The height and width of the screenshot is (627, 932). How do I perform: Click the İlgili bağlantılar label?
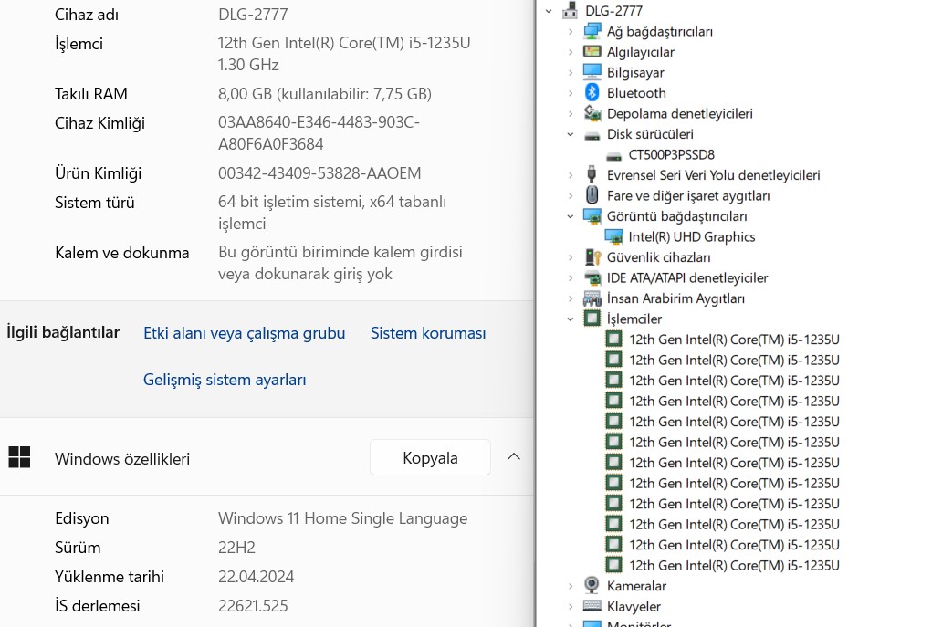[x=63, y=332]
